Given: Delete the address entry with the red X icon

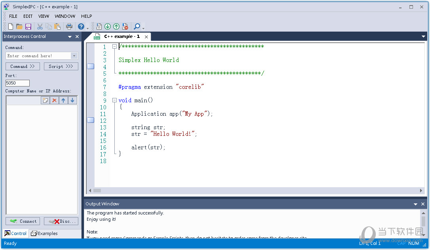Looking at the screenshot, I should 54,100.
